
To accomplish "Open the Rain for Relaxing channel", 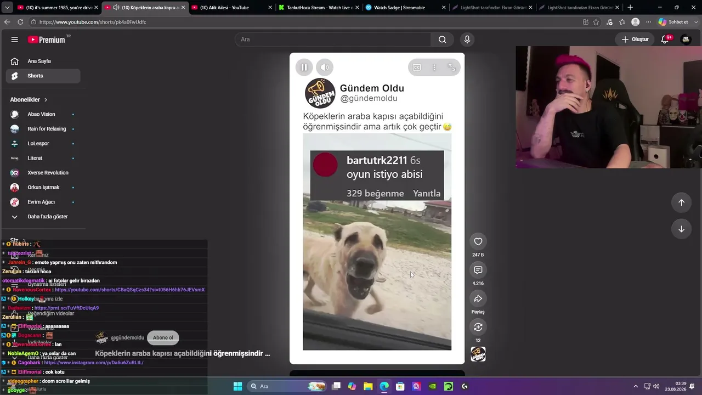I will click(43, 129).
